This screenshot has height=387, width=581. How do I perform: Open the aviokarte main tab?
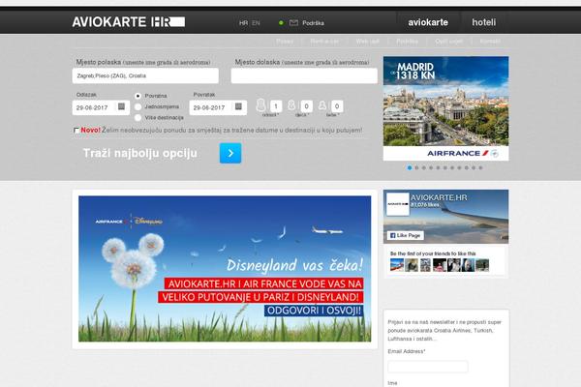[x=428, y=22]
